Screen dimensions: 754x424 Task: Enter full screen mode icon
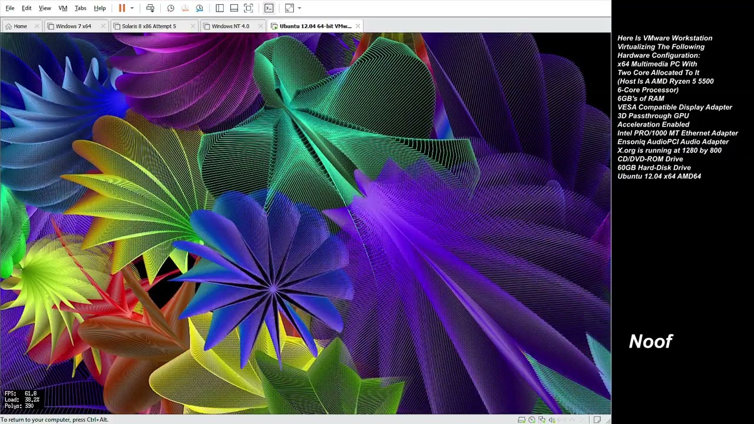click(249, 8)
